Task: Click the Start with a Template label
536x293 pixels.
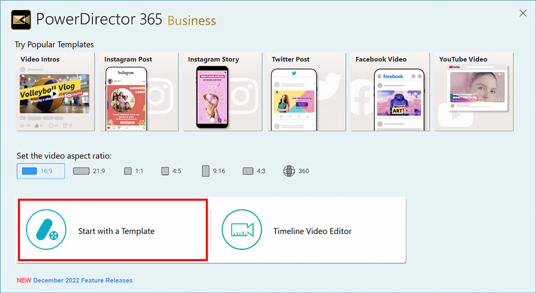Action: click(116, 231)
